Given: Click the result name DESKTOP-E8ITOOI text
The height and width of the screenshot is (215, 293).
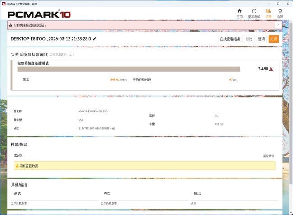Looking at the screenshot, I should click(50, 39).
